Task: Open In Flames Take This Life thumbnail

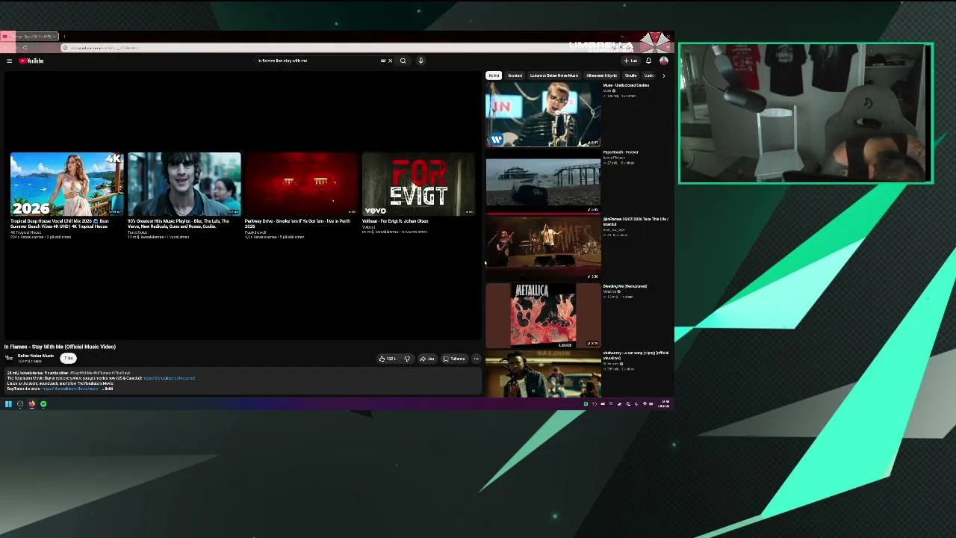Action: pyautogui.click(x=543, y=248)
